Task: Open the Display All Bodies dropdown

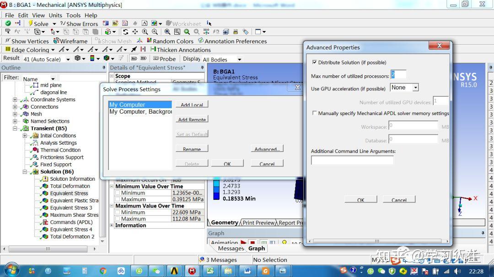Action: click(x=240, y=59)
